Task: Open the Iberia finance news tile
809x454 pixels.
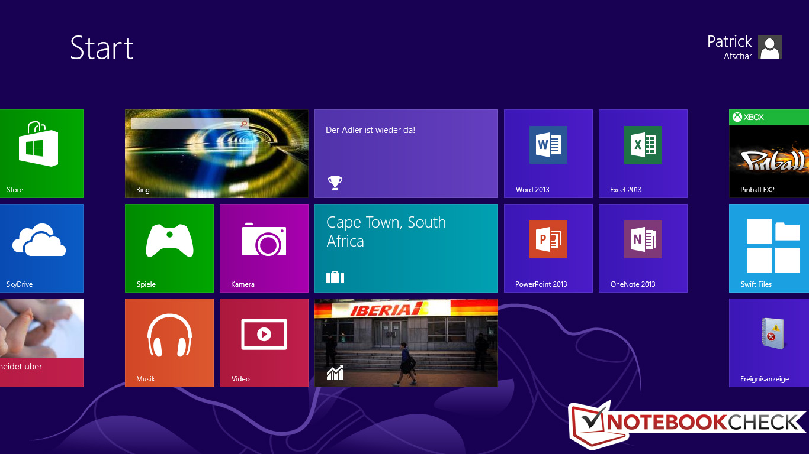Action: point(406,342)
